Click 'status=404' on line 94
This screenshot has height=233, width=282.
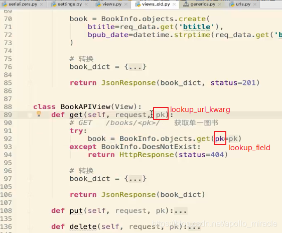click(201, 155)
